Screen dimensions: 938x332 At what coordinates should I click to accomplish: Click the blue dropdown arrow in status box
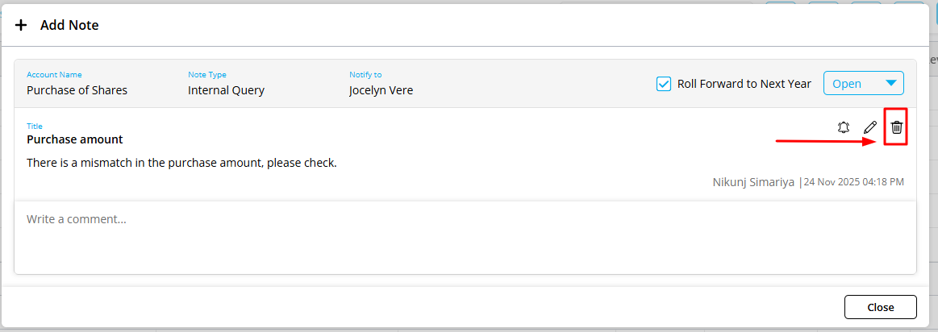[890, 83]
